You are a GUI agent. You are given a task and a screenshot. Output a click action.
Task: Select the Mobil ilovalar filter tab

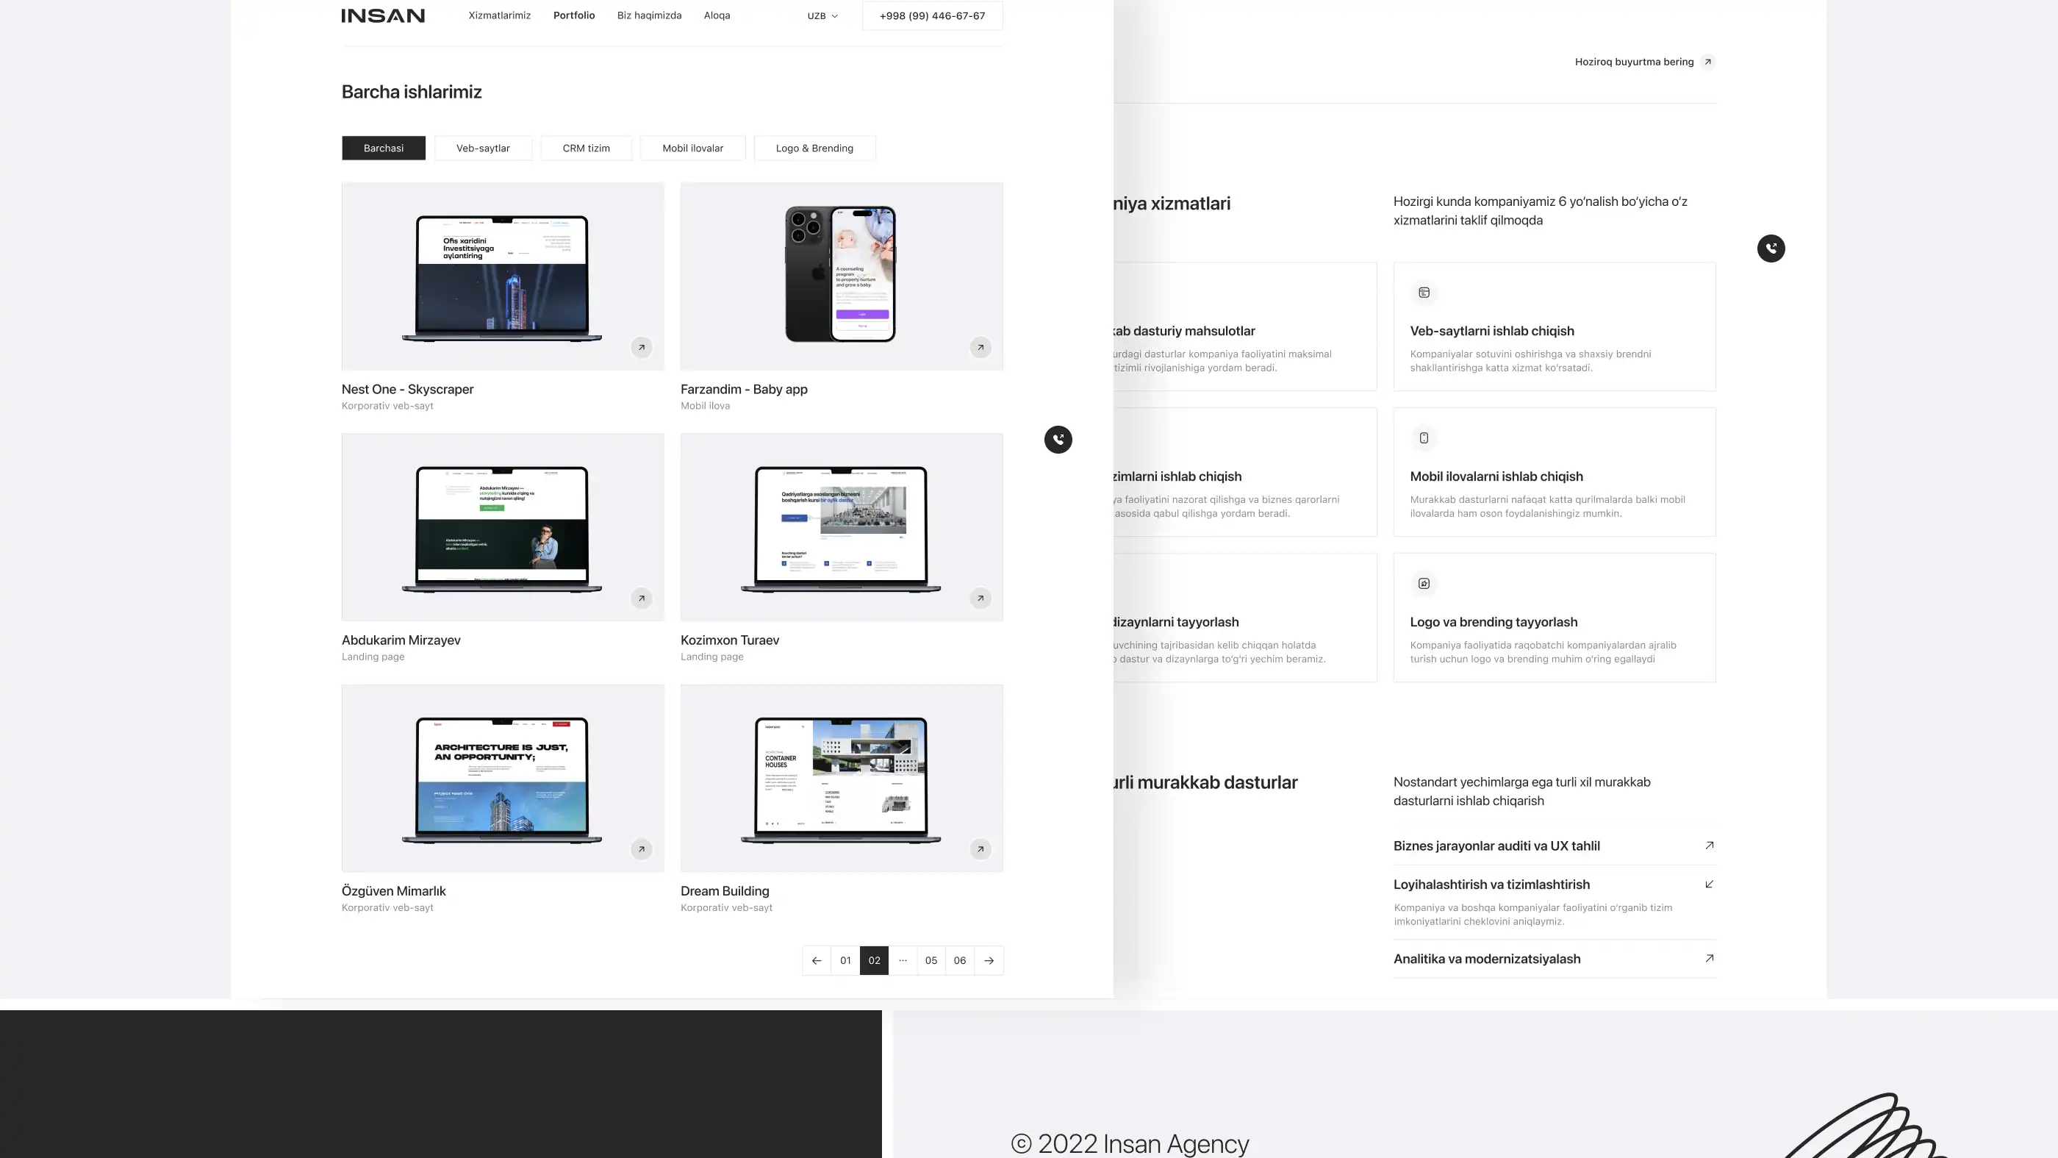click(x=692, y=149)
